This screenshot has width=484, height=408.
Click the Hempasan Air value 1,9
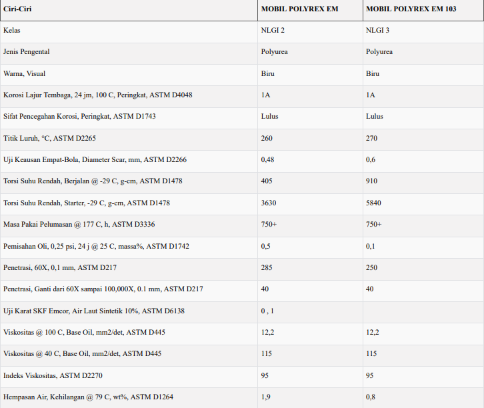pyautogui.click(x=265, y=397)
